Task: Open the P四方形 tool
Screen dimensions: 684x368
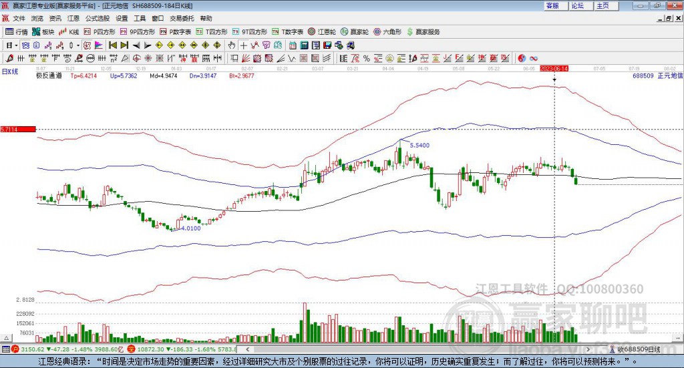Action: (x=100, y=32)
